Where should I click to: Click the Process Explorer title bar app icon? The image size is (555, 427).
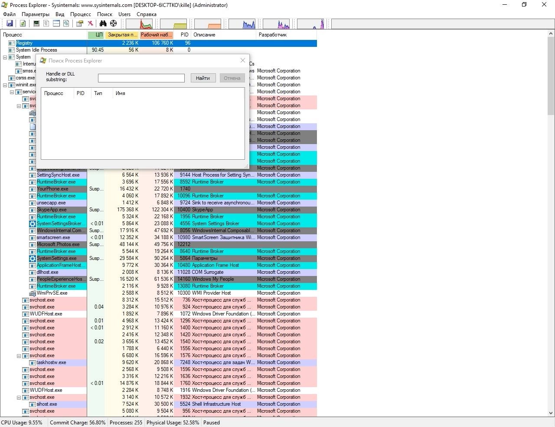coord(4,5)
